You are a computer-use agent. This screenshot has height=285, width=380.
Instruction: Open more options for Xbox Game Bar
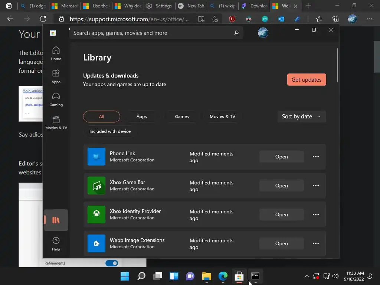pos(315,186)
